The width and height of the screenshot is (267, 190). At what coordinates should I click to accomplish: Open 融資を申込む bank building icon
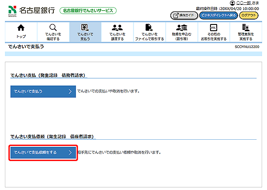pyautogui.click(x=181, y=28)
